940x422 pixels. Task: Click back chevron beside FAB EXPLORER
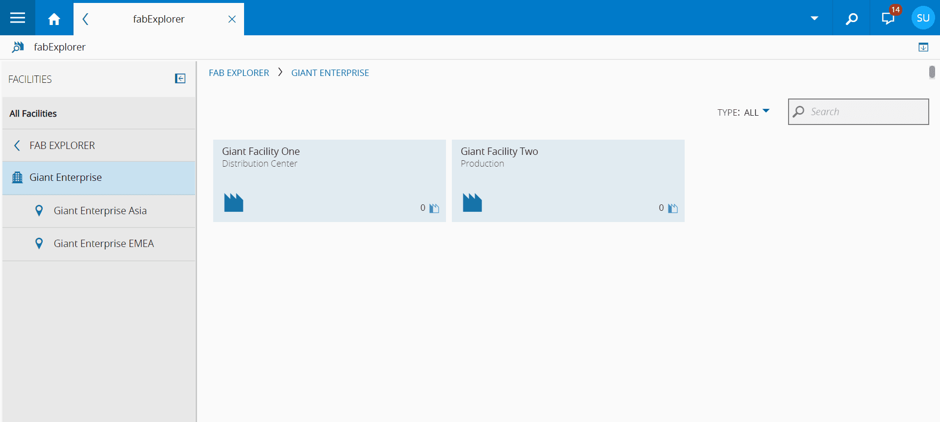coord(17,146)
